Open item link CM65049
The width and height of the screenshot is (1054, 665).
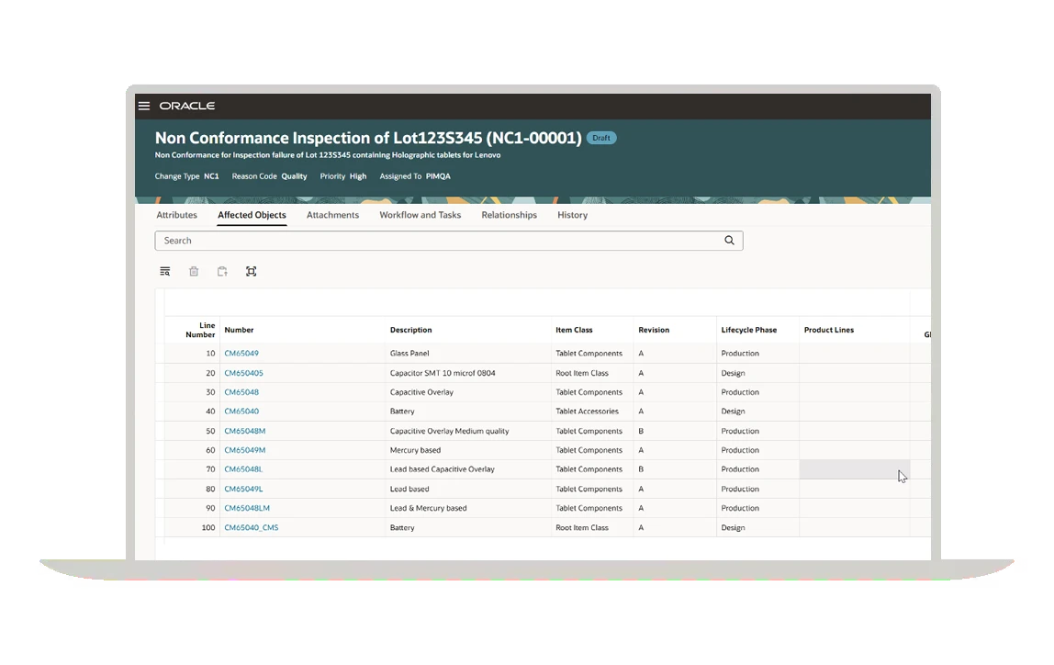241,354
